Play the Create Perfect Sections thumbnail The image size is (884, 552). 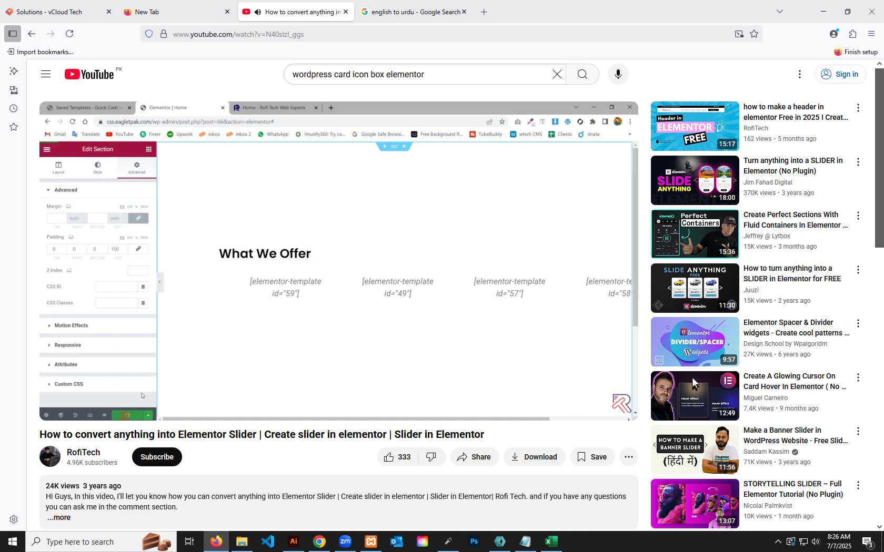coord(695,234)
